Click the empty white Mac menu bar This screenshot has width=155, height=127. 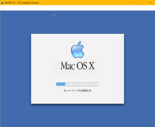[x=77, y=8]
